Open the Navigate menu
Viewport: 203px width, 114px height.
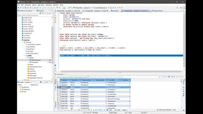tap(28, 5)
